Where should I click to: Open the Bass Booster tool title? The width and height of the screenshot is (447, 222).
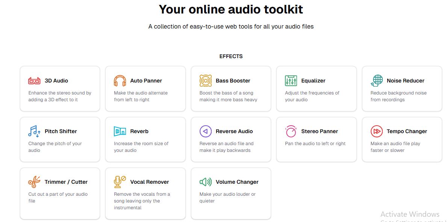click(233, 81)
